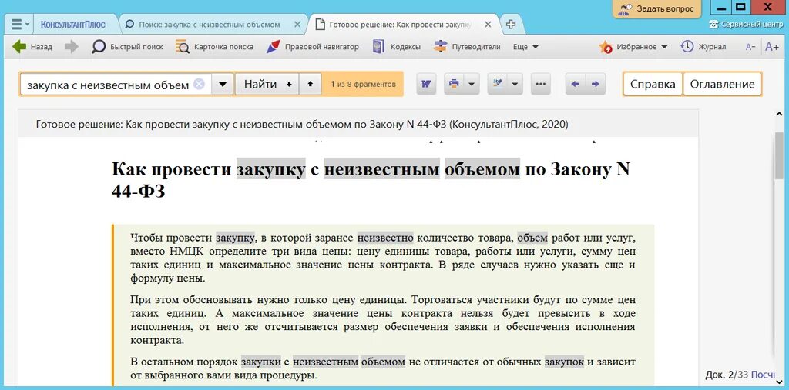Go to previous document arrow

(x=576, y=84)
